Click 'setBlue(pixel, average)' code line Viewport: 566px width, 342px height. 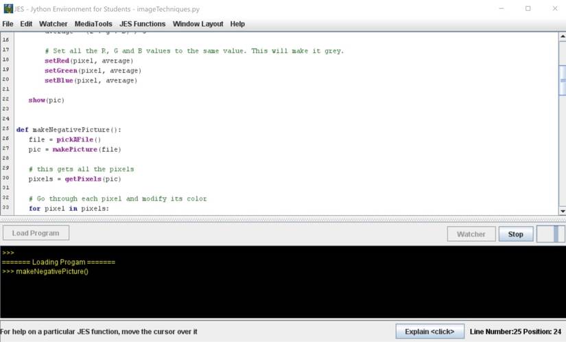coord(91,80)
